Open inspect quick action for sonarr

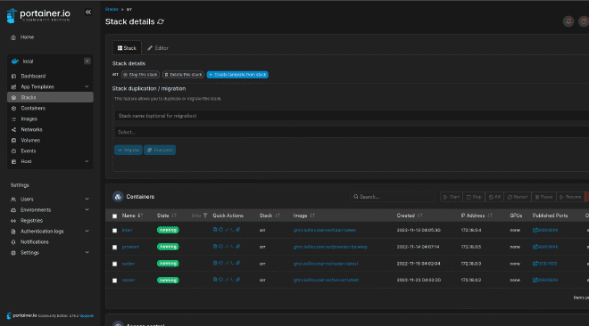(x=221, y=280)
